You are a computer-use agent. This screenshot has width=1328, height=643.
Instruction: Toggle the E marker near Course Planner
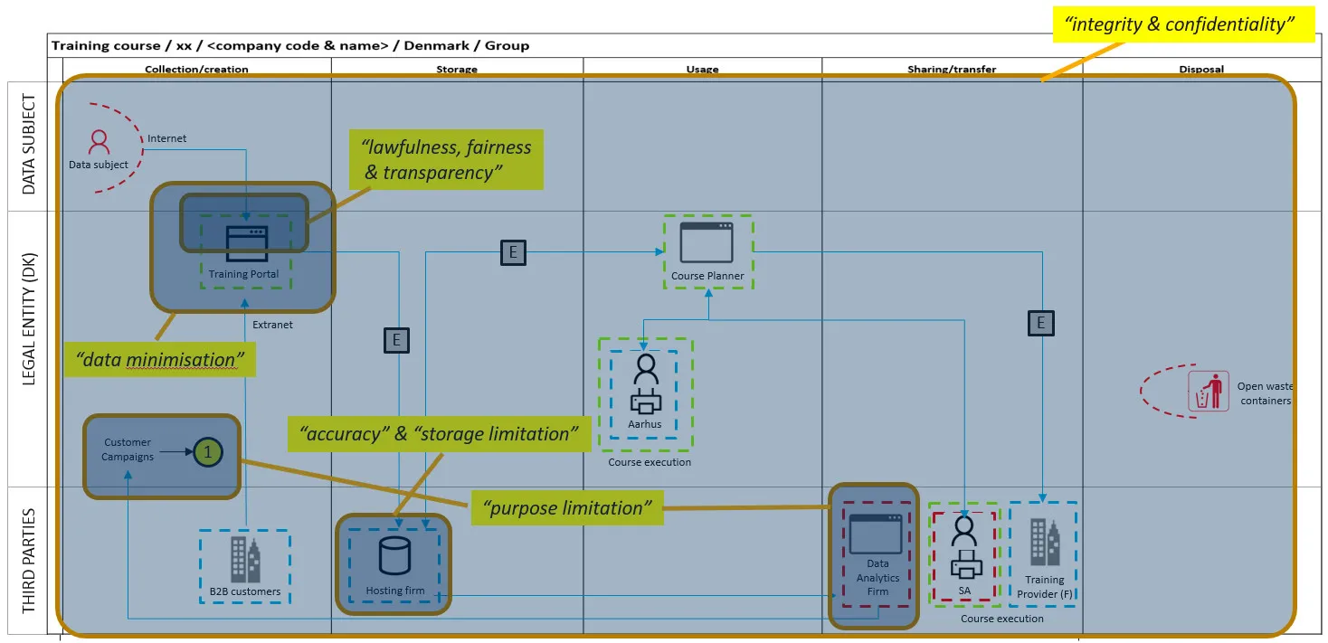coord(513,252)
